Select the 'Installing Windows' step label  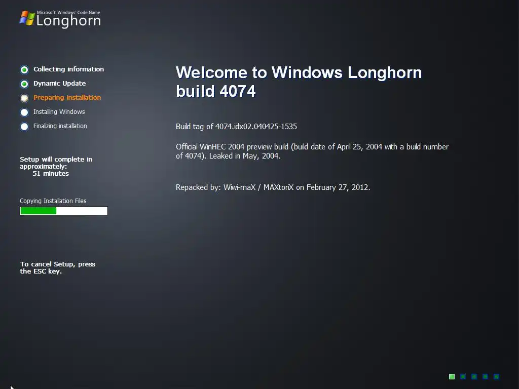tap(59, 112)
